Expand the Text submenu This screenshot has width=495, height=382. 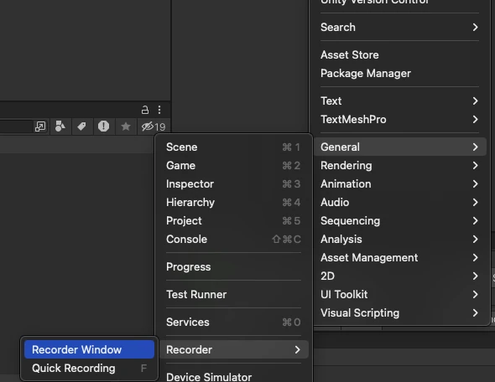point(399,101)
